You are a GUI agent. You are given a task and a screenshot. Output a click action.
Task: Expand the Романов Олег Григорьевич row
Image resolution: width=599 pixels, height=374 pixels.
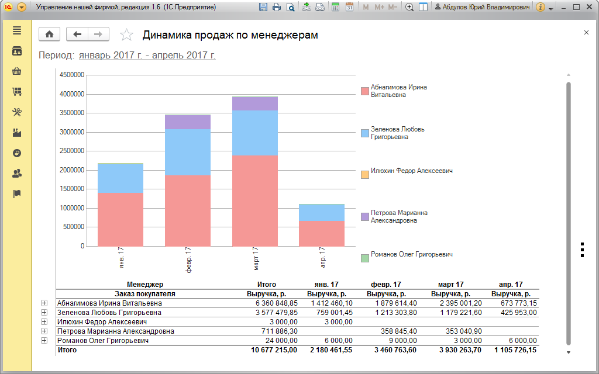[44, 341]
